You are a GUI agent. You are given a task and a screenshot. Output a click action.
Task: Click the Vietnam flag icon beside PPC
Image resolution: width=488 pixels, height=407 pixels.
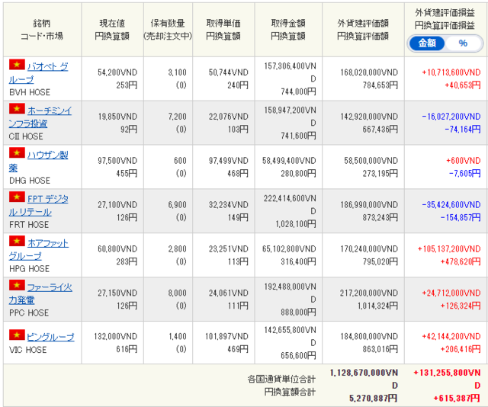[x=17, y=285]
